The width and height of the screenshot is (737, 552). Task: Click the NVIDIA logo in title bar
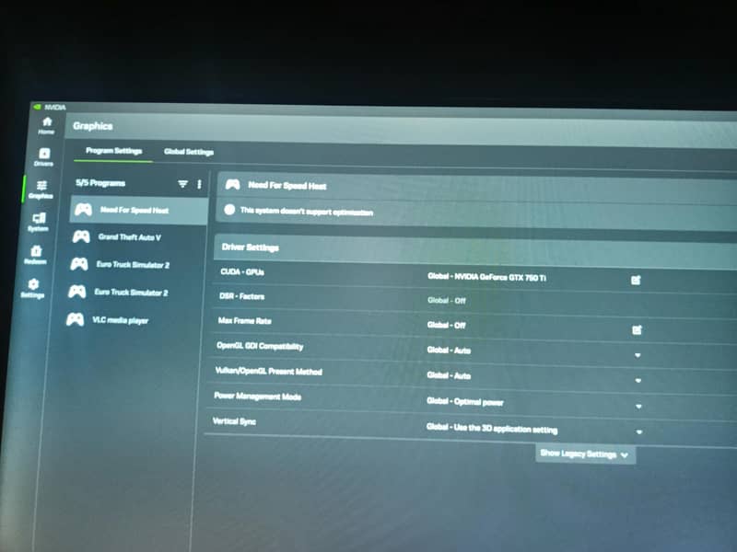click(37, 107)
